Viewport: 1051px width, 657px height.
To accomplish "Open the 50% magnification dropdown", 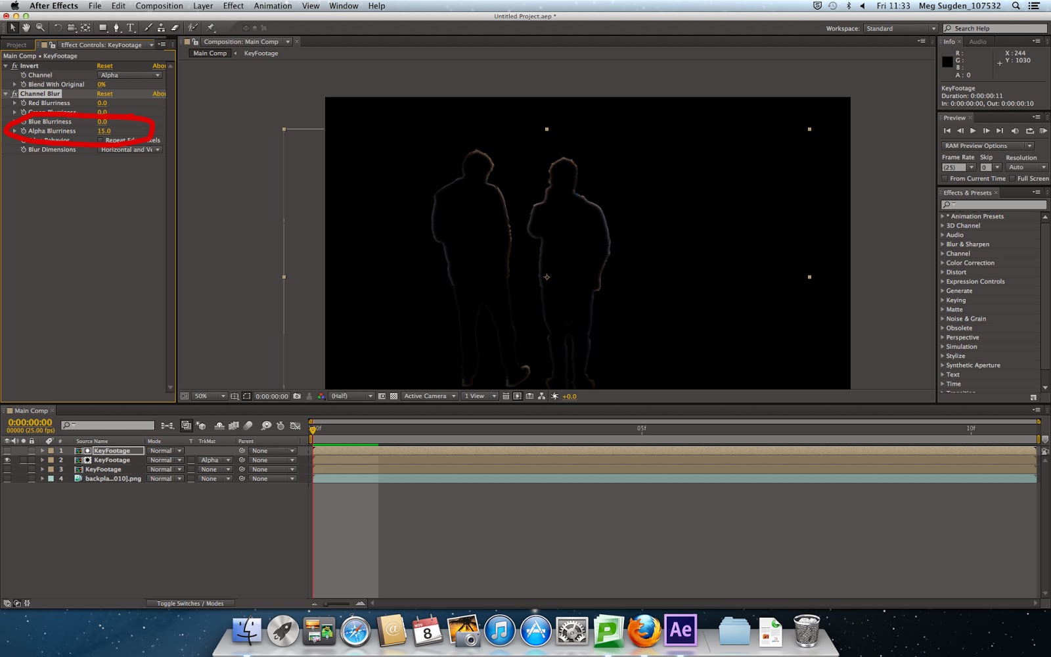I will (x=209, y=396).
